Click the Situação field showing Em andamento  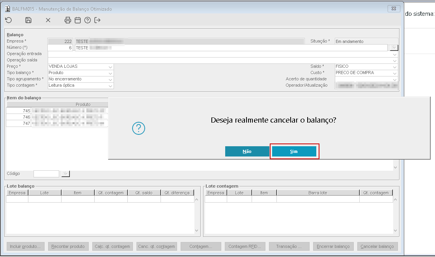(x=366, y=41)
